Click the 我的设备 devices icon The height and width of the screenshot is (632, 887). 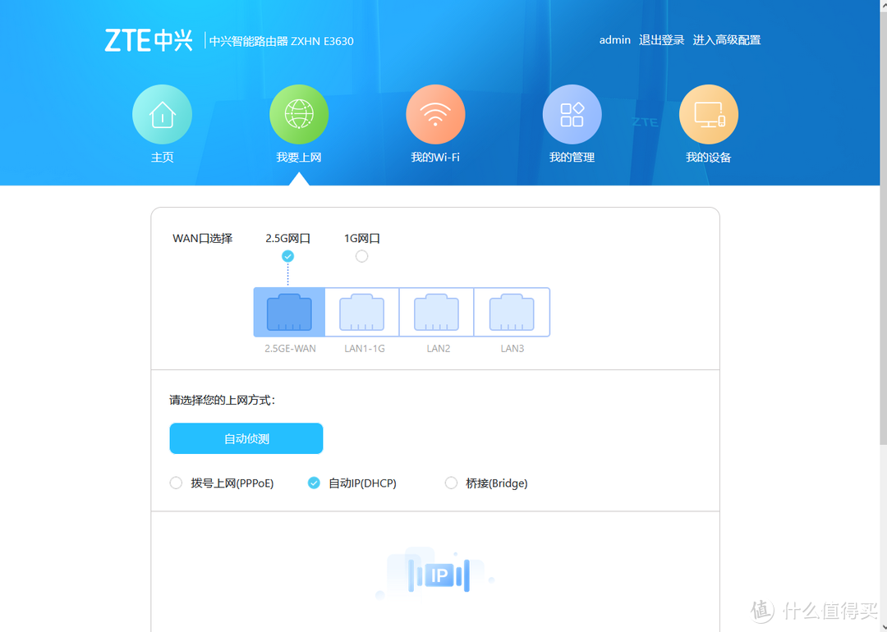pyautogui.click(x=708, y=113)
